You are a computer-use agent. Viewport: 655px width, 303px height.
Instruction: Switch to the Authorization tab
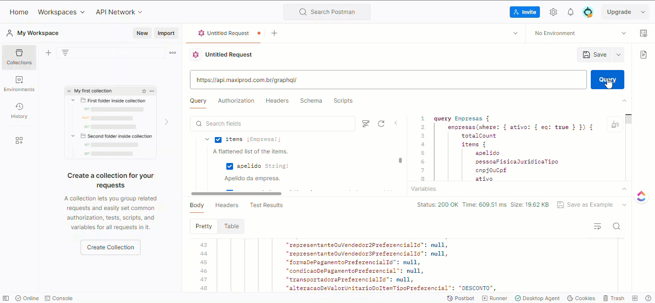click(236, 101)
